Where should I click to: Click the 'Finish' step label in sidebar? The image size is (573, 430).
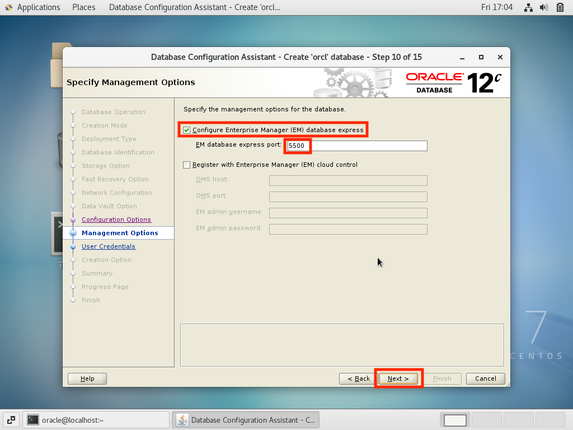pos(91,300)
